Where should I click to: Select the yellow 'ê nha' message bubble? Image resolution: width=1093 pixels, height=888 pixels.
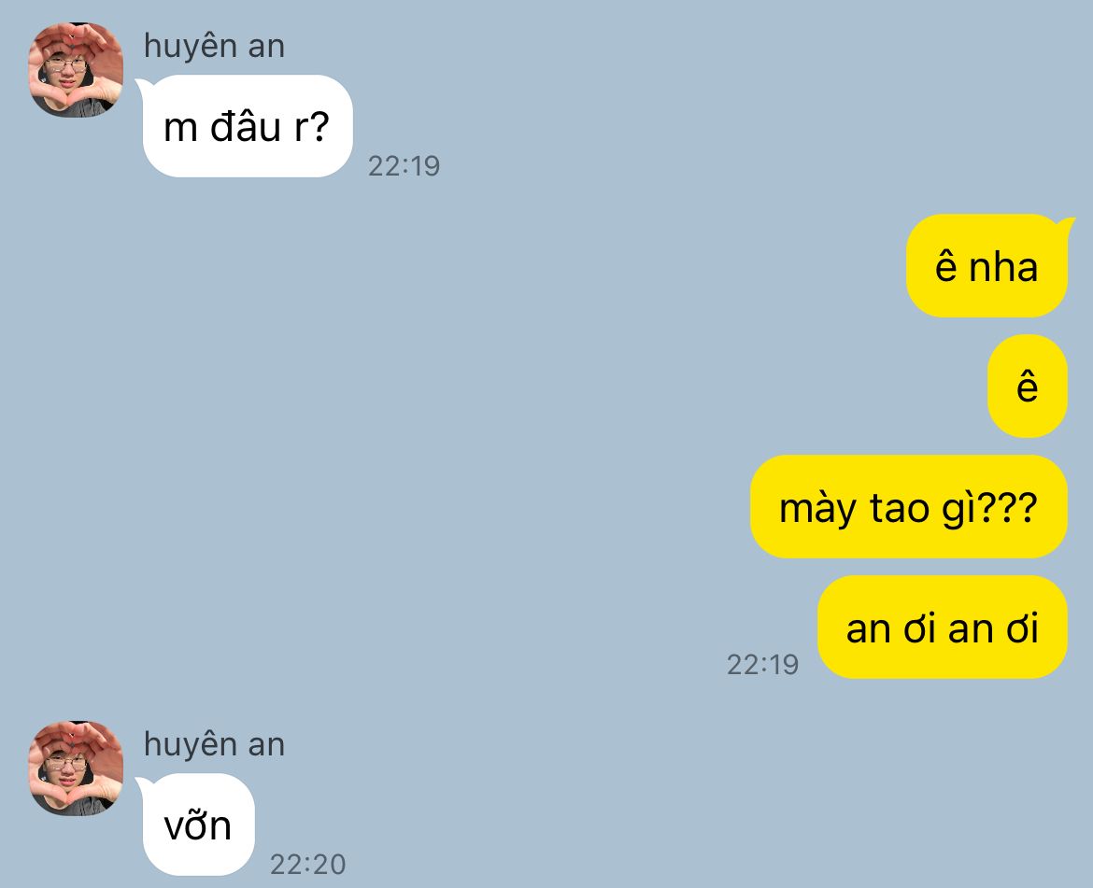(x=987, y=266)
